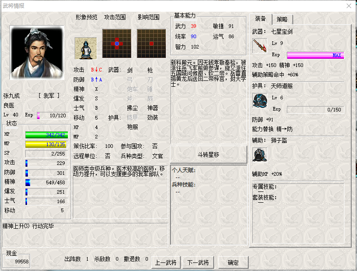Click the 天师道服 armor icon

(259, 100)
